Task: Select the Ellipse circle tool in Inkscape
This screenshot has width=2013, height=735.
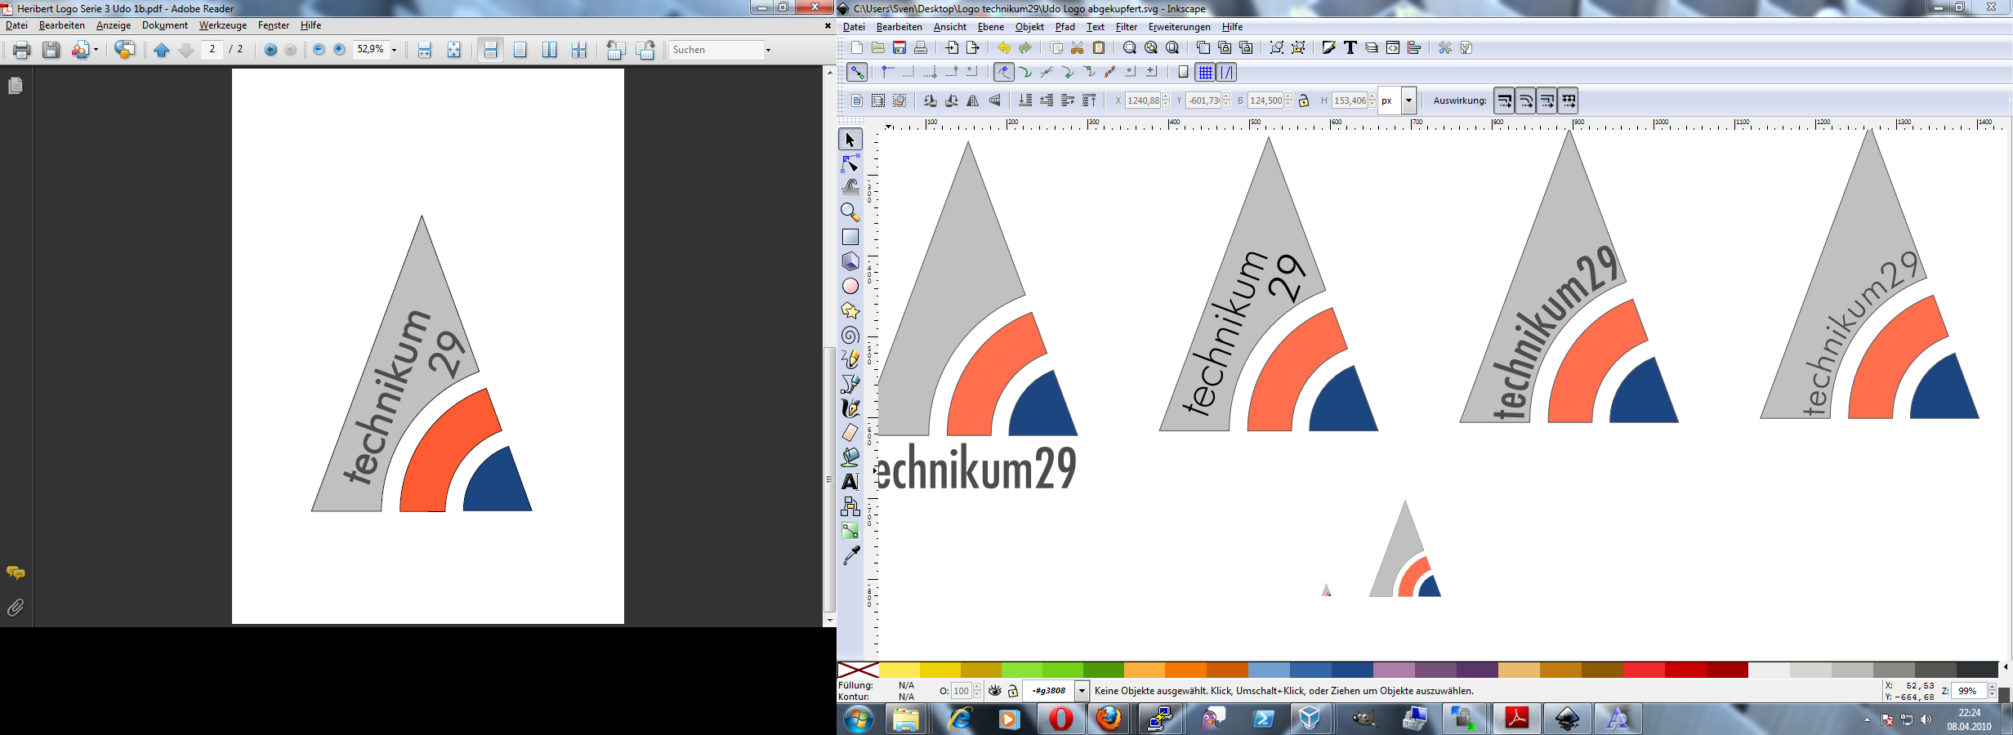Action: (850, 286)
